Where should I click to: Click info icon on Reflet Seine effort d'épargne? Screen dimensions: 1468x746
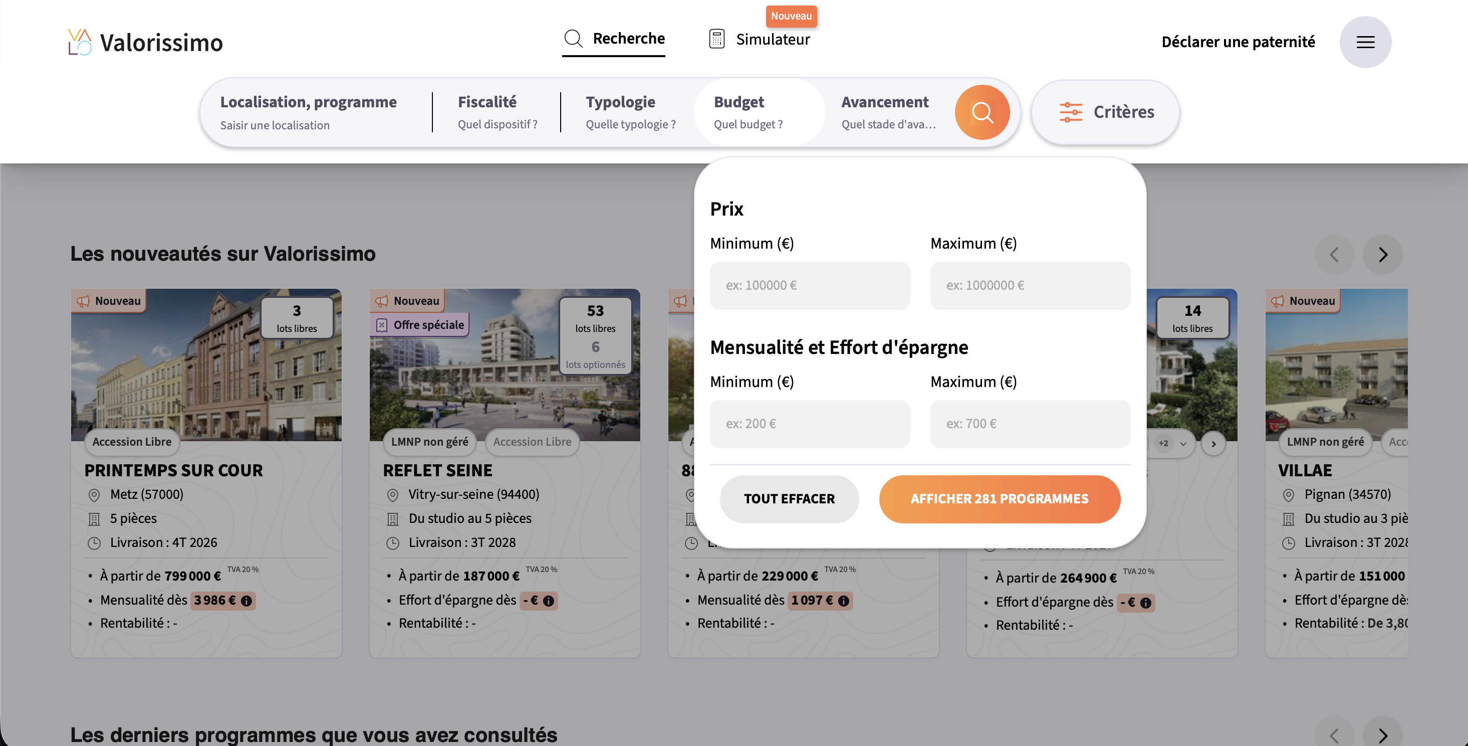tap(548, 601)
